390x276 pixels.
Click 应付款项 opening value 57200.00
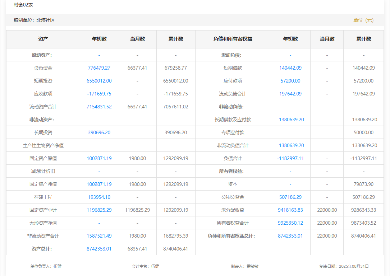click(x=290, y=81)
